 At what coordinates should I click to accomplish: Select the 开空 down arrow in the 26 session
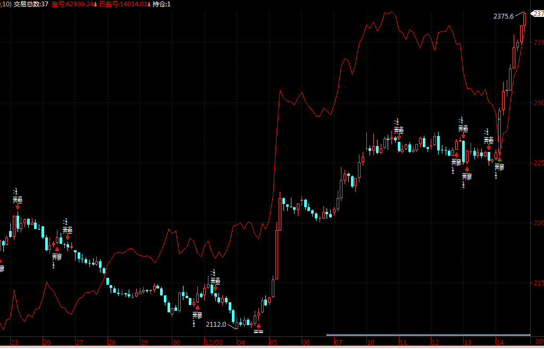tap(68, 237)
